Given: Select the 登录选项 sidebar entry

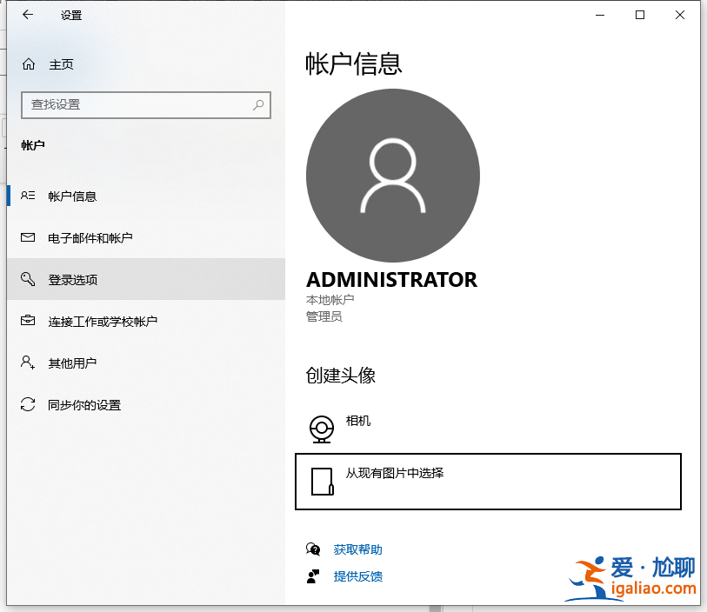Looking at the screenshot, I should (x=74, y=279).
